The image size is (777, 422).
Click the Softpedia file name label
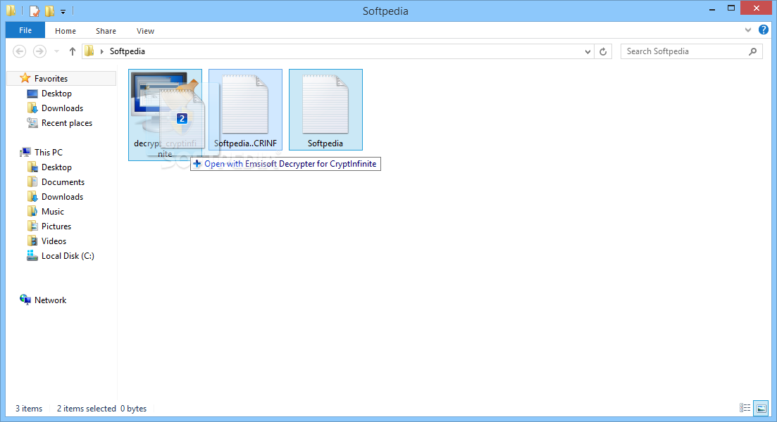(x=325, y=143)
